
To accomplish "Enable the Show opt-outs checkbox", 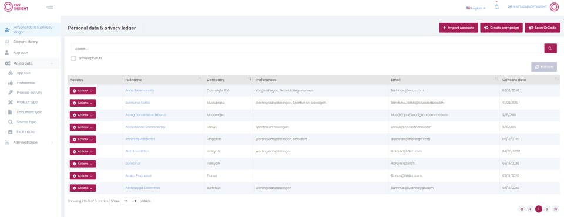I will pos(73,58).
